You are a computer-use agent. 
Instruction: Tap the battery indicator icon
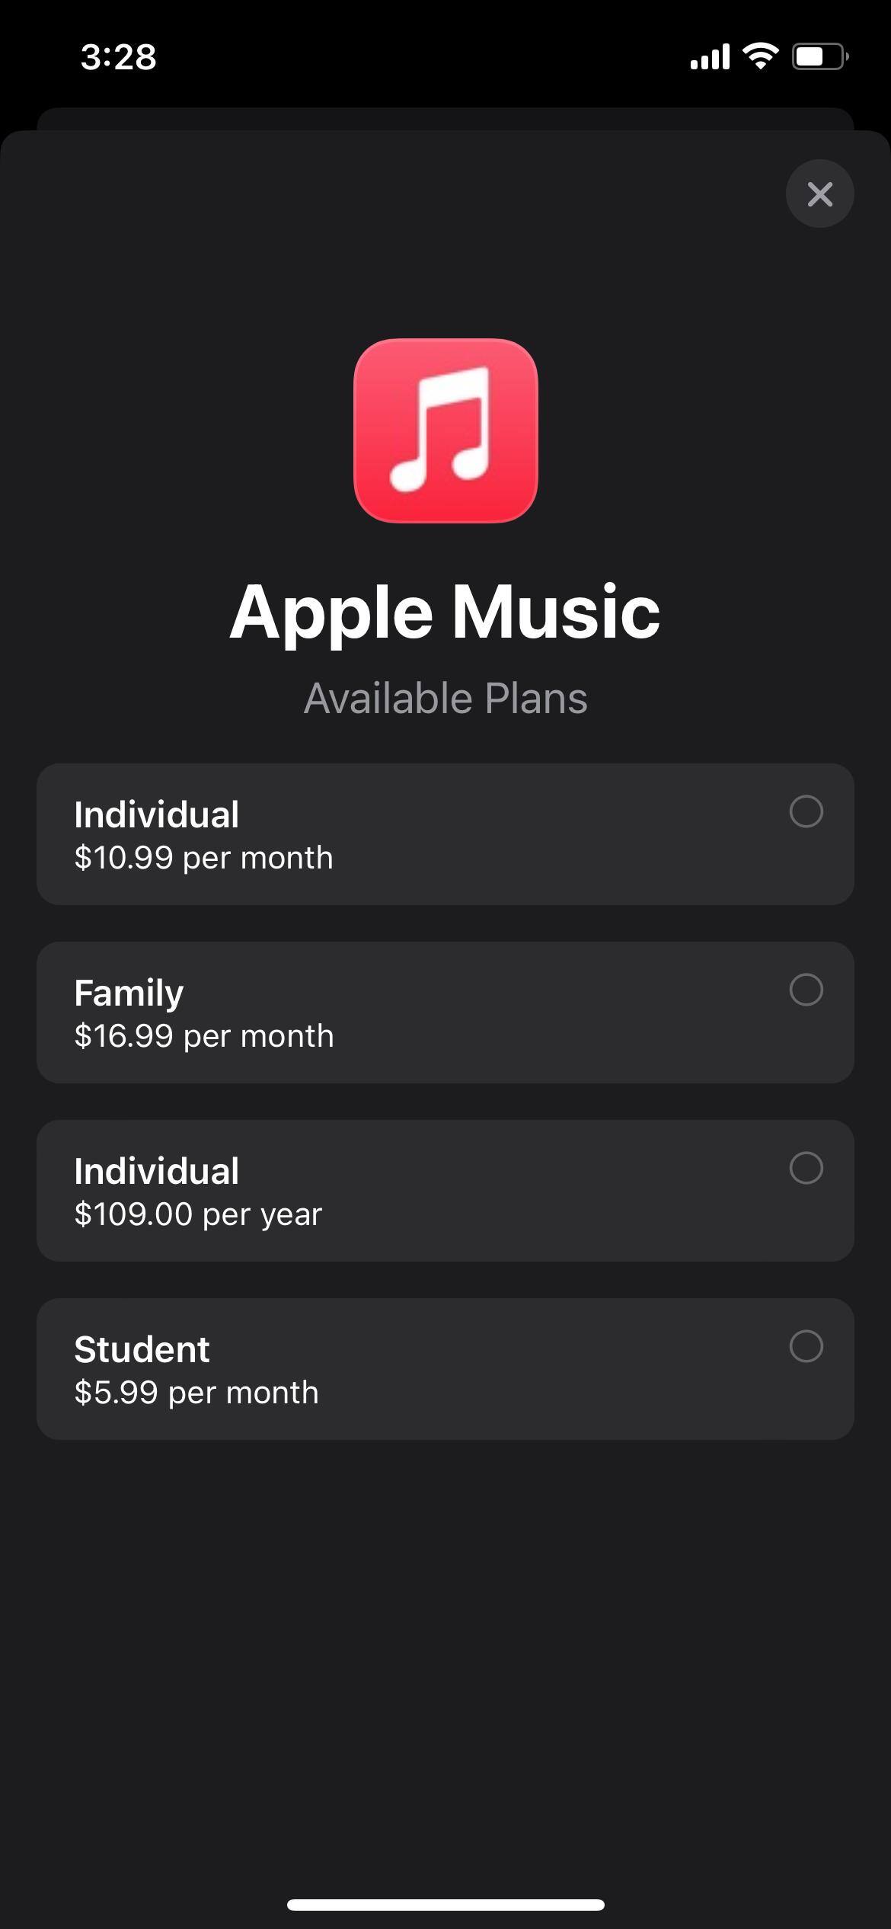click(820, 56)
